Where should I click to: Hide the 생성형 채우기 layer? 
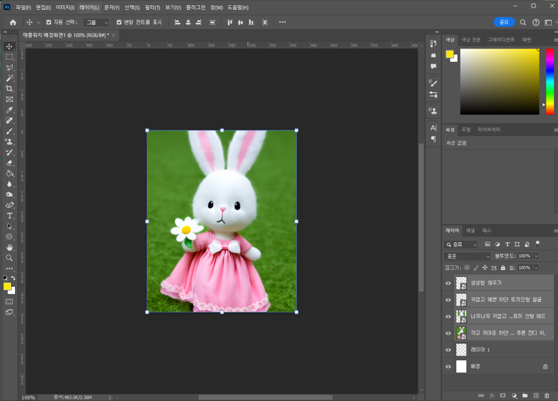tap(448, 283)
